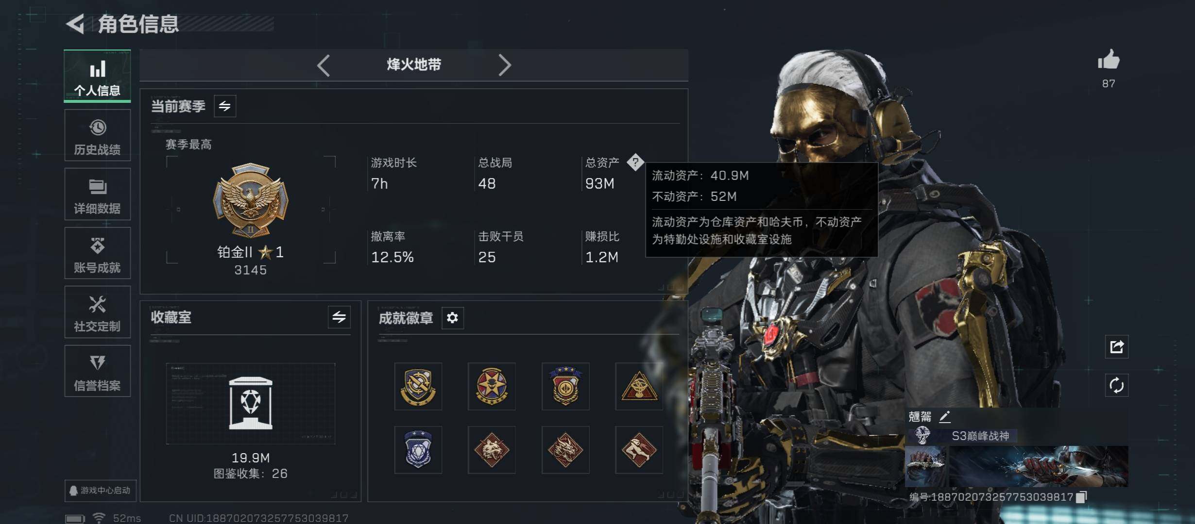Click the refresh icon below the share button
Viewport: 1195px width, 524px height.
(1116, 386)
